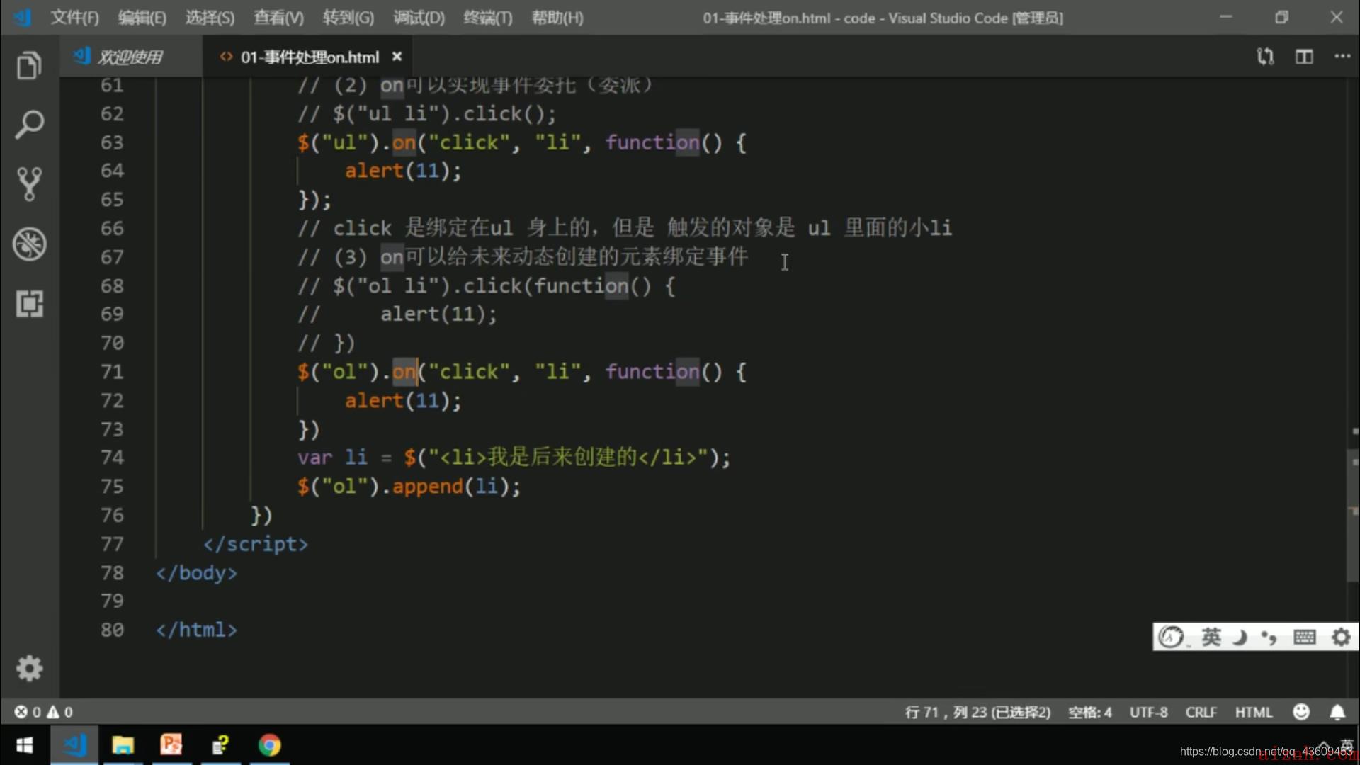The image size is (1360, 765).
Task: Open the Manage gear in activity bar
Action: [x=29, y=668]
